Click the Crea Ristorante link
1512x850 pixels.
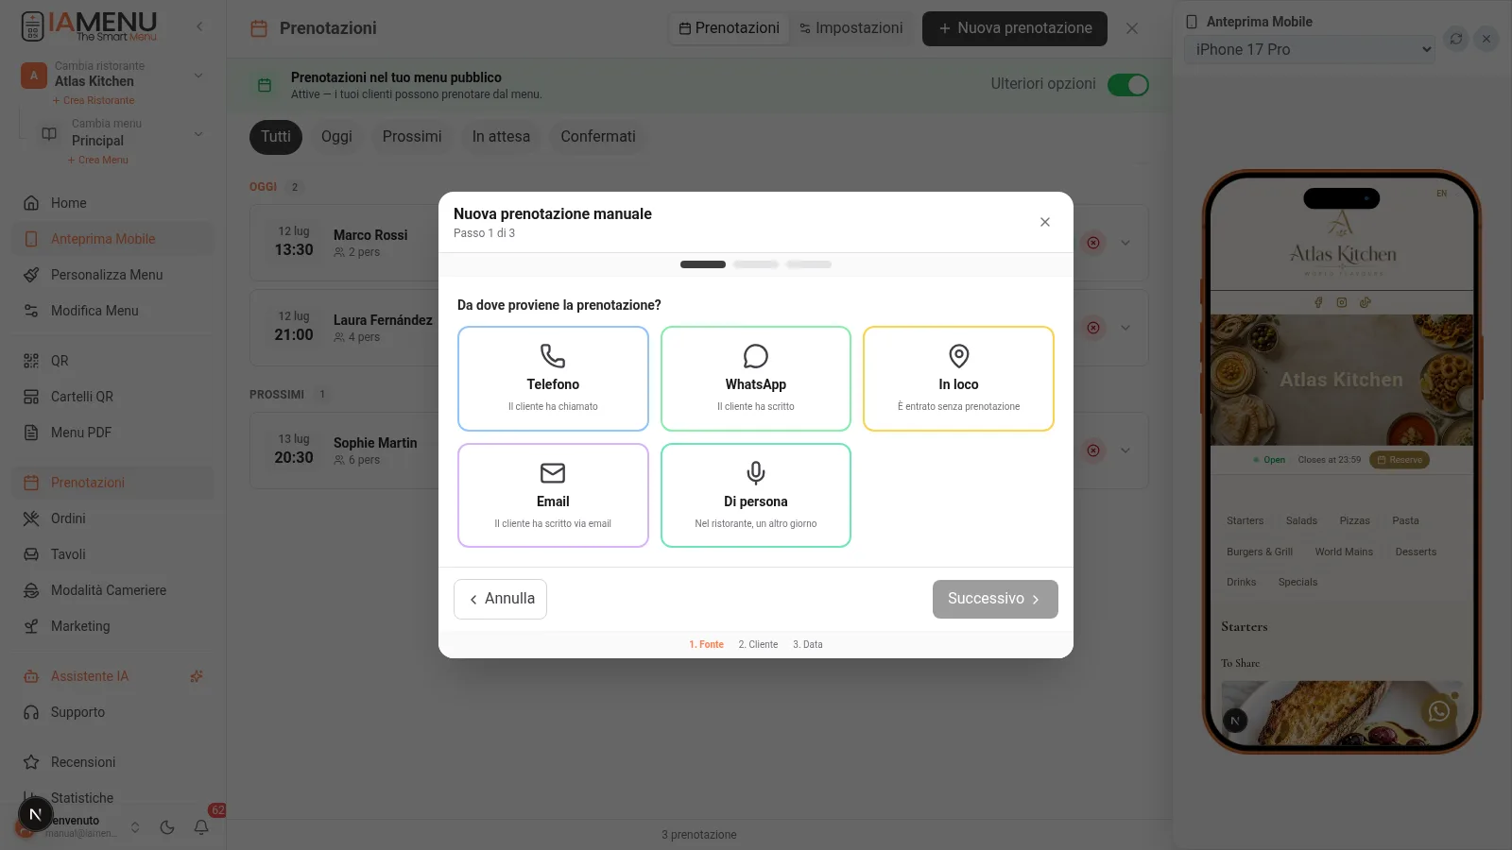point(94,100)
